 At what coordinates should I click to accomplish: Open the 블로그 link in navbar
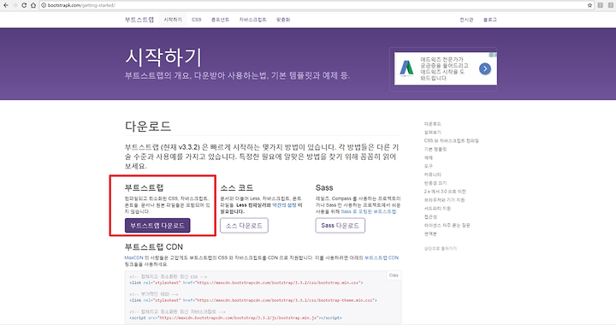490,20
